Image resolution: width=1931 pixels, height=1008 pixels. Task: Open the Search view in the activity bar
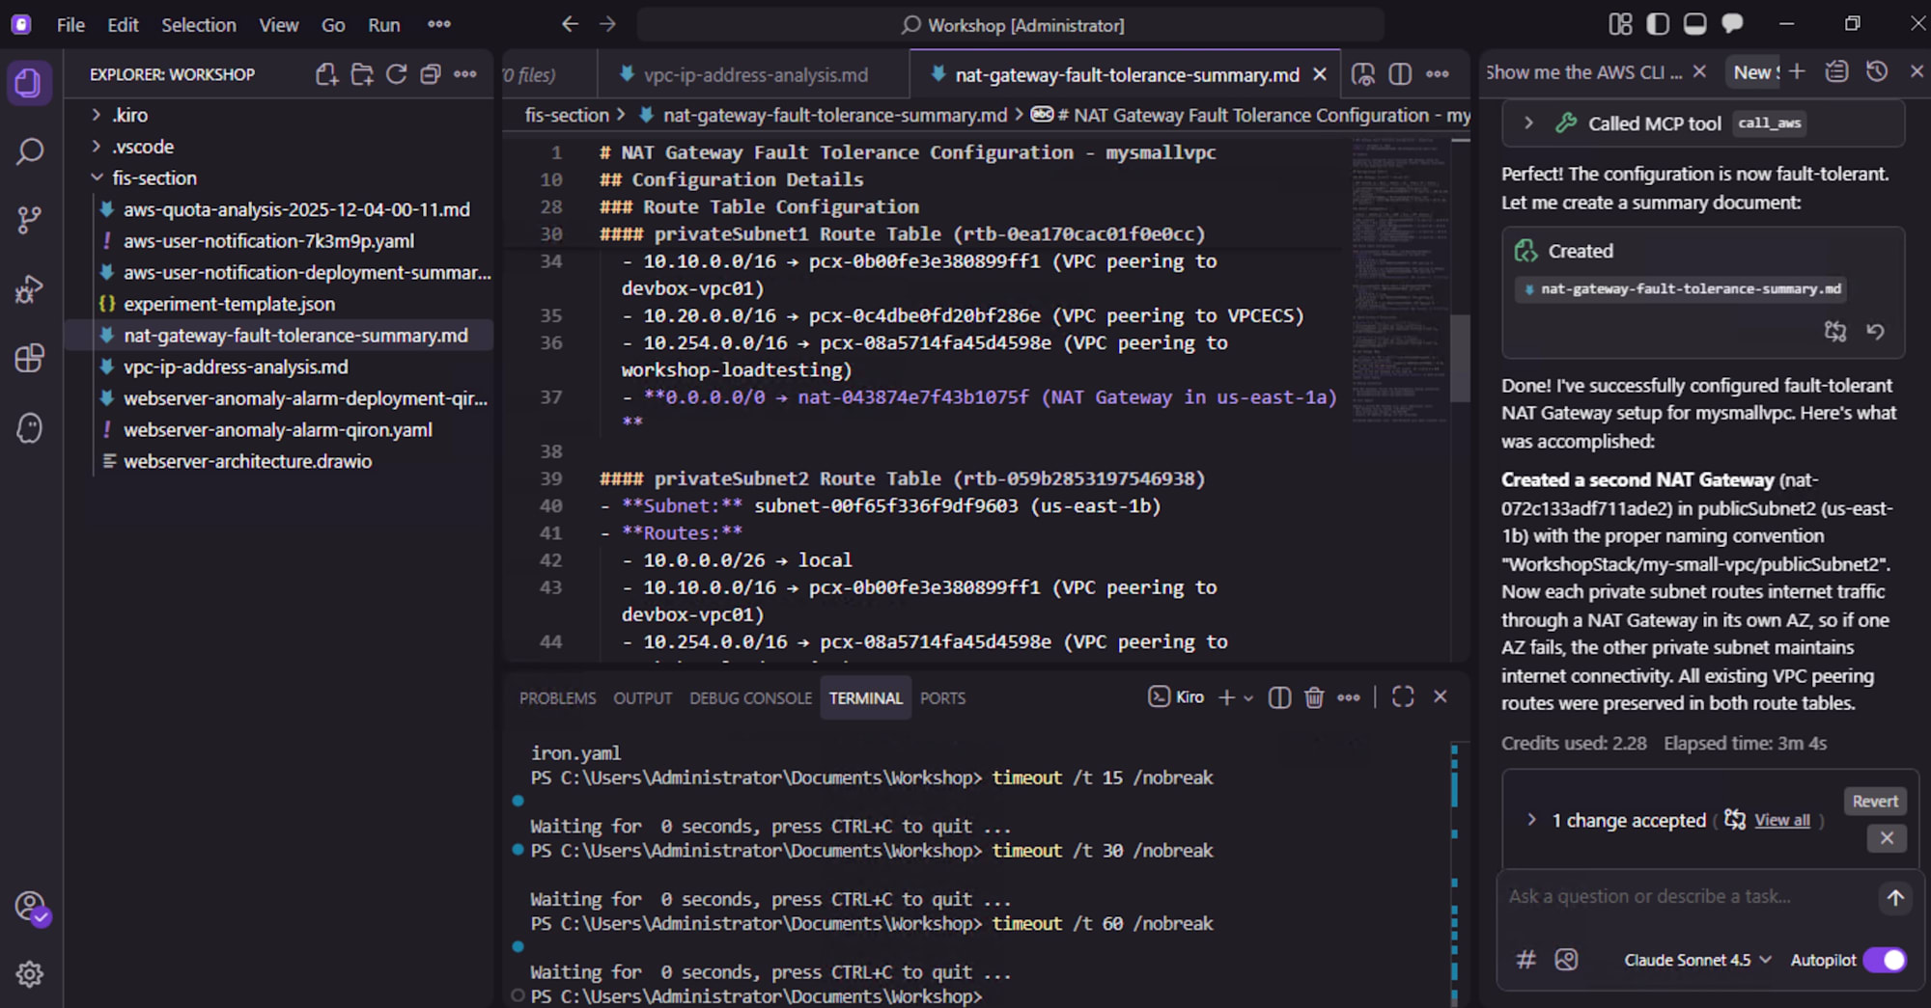tap(29, 151)
